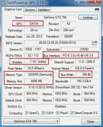Click the Texture Fillrate field 106.8 GTexel/s
This screenshot has height=127, width=103.
pyautogui.click(x=84, y=68)
